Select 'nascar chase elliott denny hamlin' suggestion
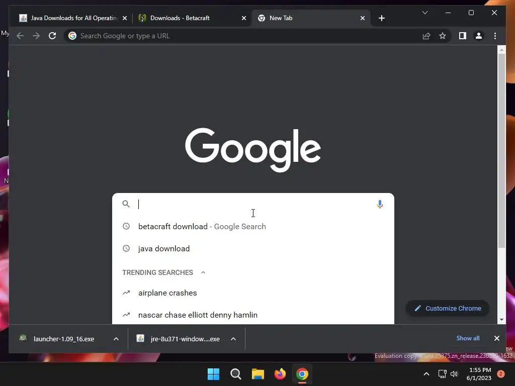Screen dimensions: 515x386 253,315
